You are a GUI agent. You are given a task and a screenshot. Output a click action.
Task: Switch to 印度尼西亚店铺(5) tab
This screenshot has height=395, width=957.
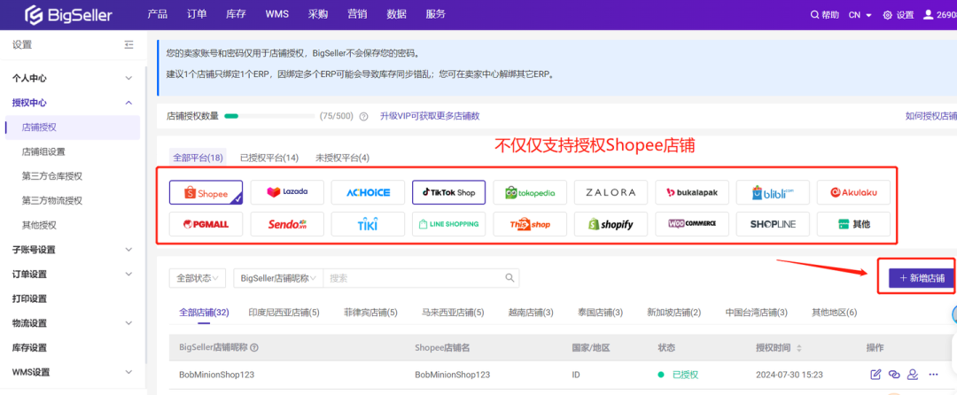284,313
